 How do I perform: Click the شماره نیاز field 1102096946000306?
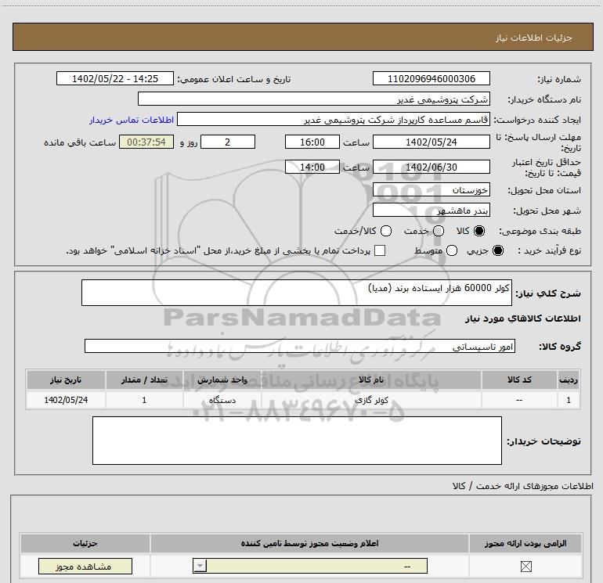[431, 78]
